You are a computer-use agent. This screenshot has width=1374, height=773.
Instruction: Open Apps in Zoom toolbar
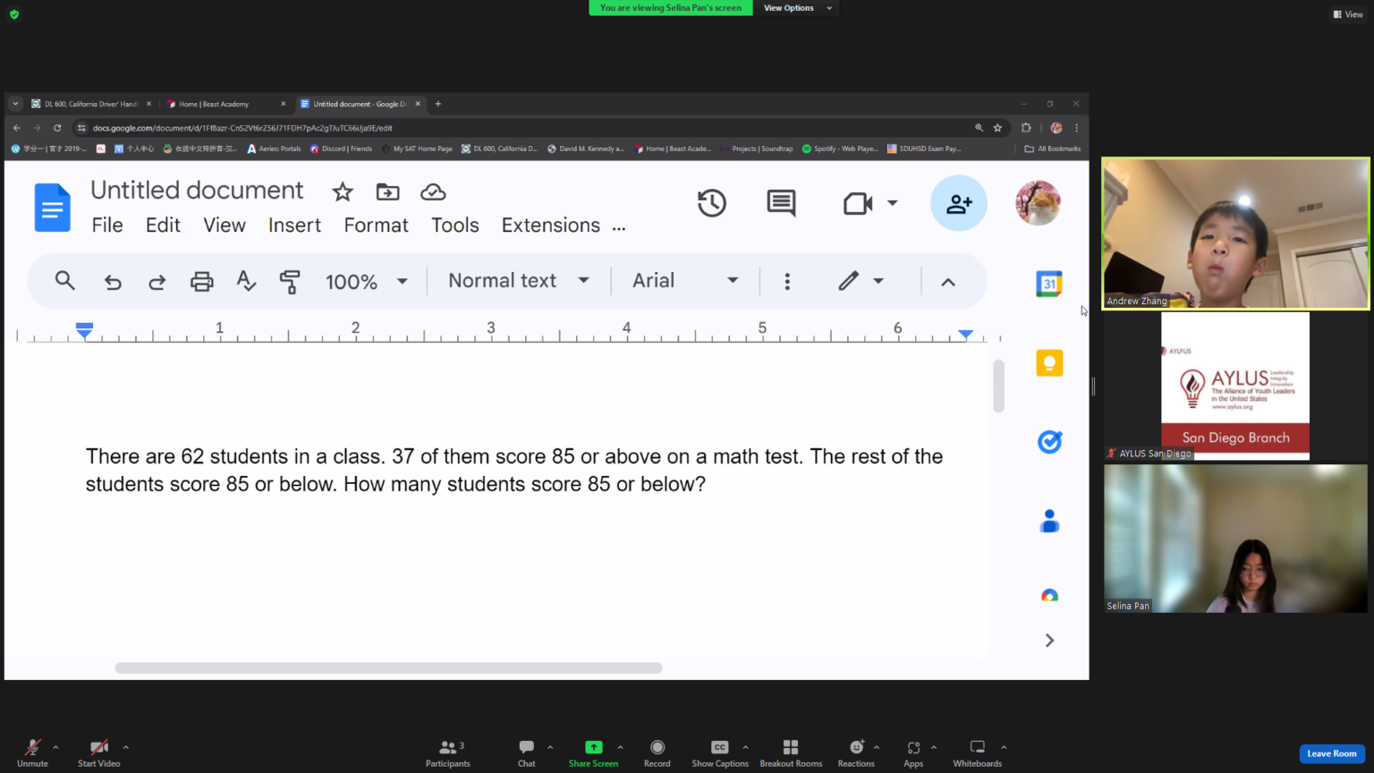pyautogui.click(x=913, y=752)
